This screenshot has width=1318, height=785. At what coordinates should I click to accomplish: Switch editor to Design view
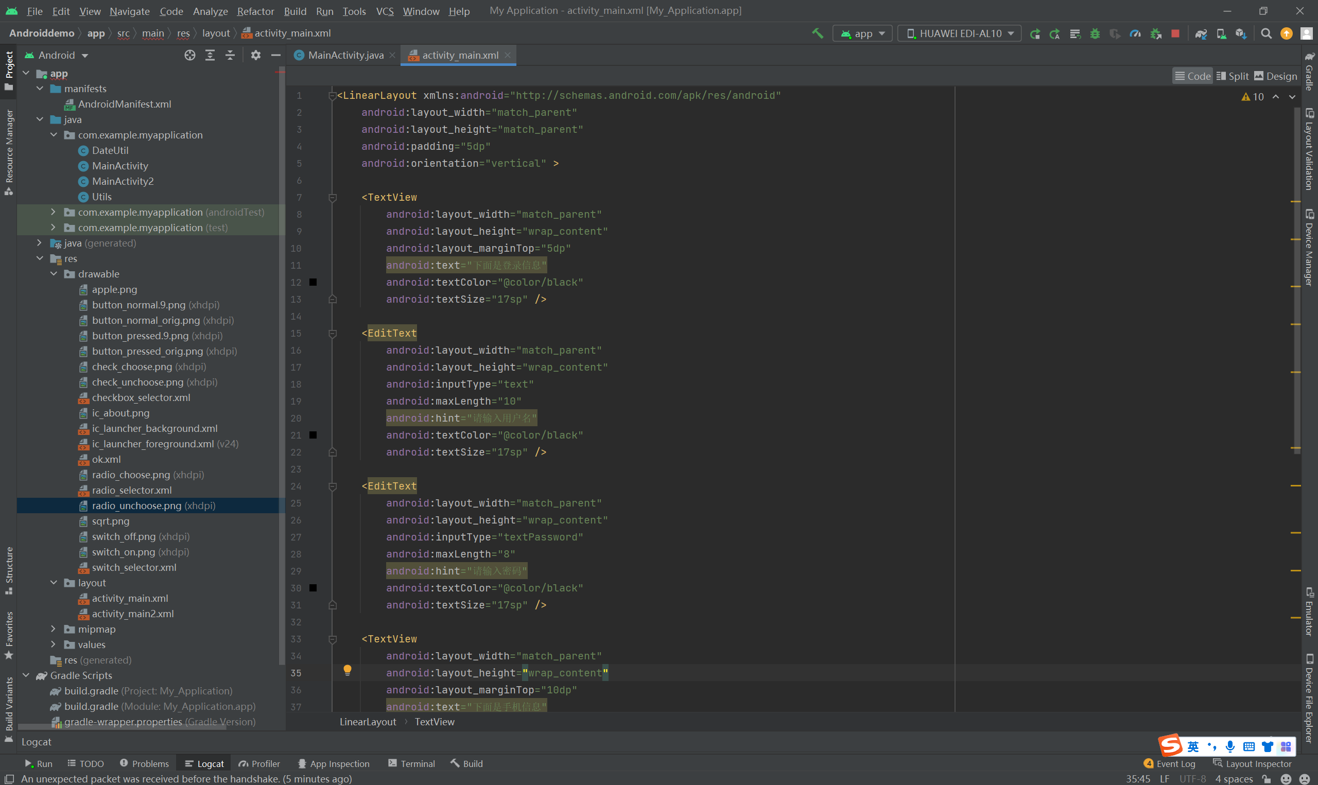(1275, 76)
